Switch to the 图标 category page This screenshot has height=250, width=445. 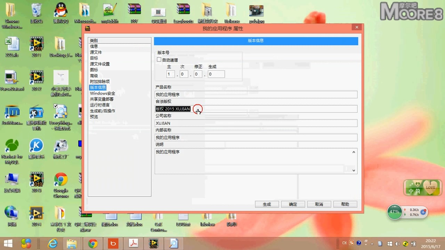94,69
